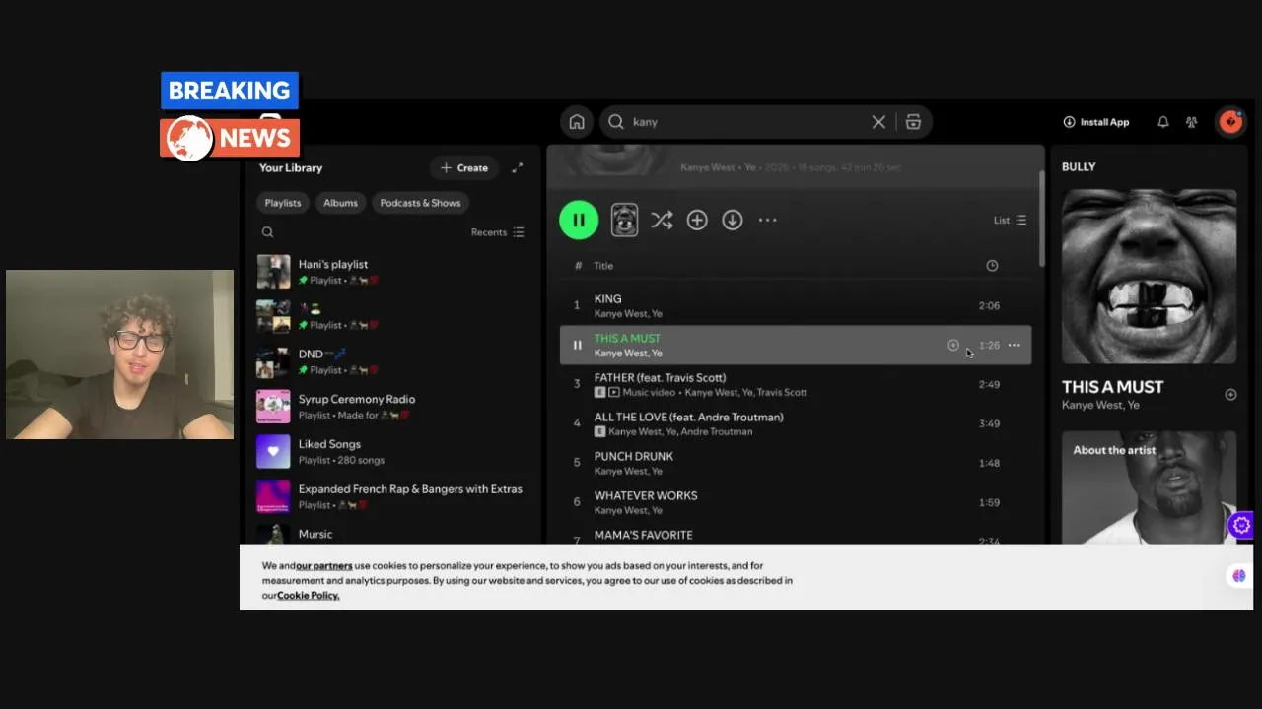The image size is (1262, 709).
Task: Select track FATHER (feat. Travis Scott)
Action: coord(796,384)
